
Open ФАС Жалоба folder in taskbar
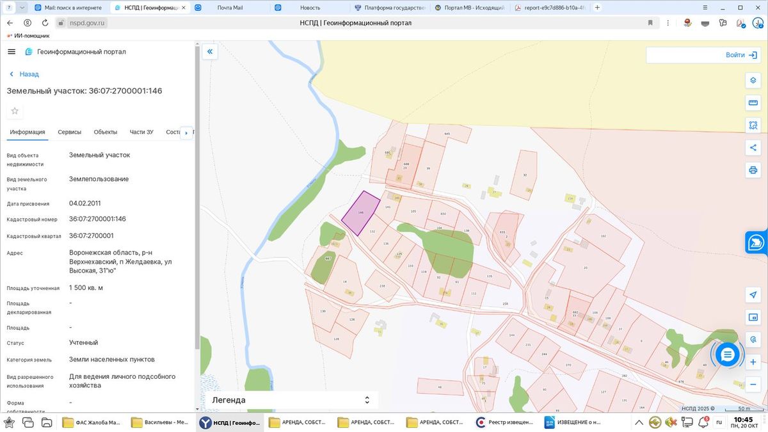[92, 422]
